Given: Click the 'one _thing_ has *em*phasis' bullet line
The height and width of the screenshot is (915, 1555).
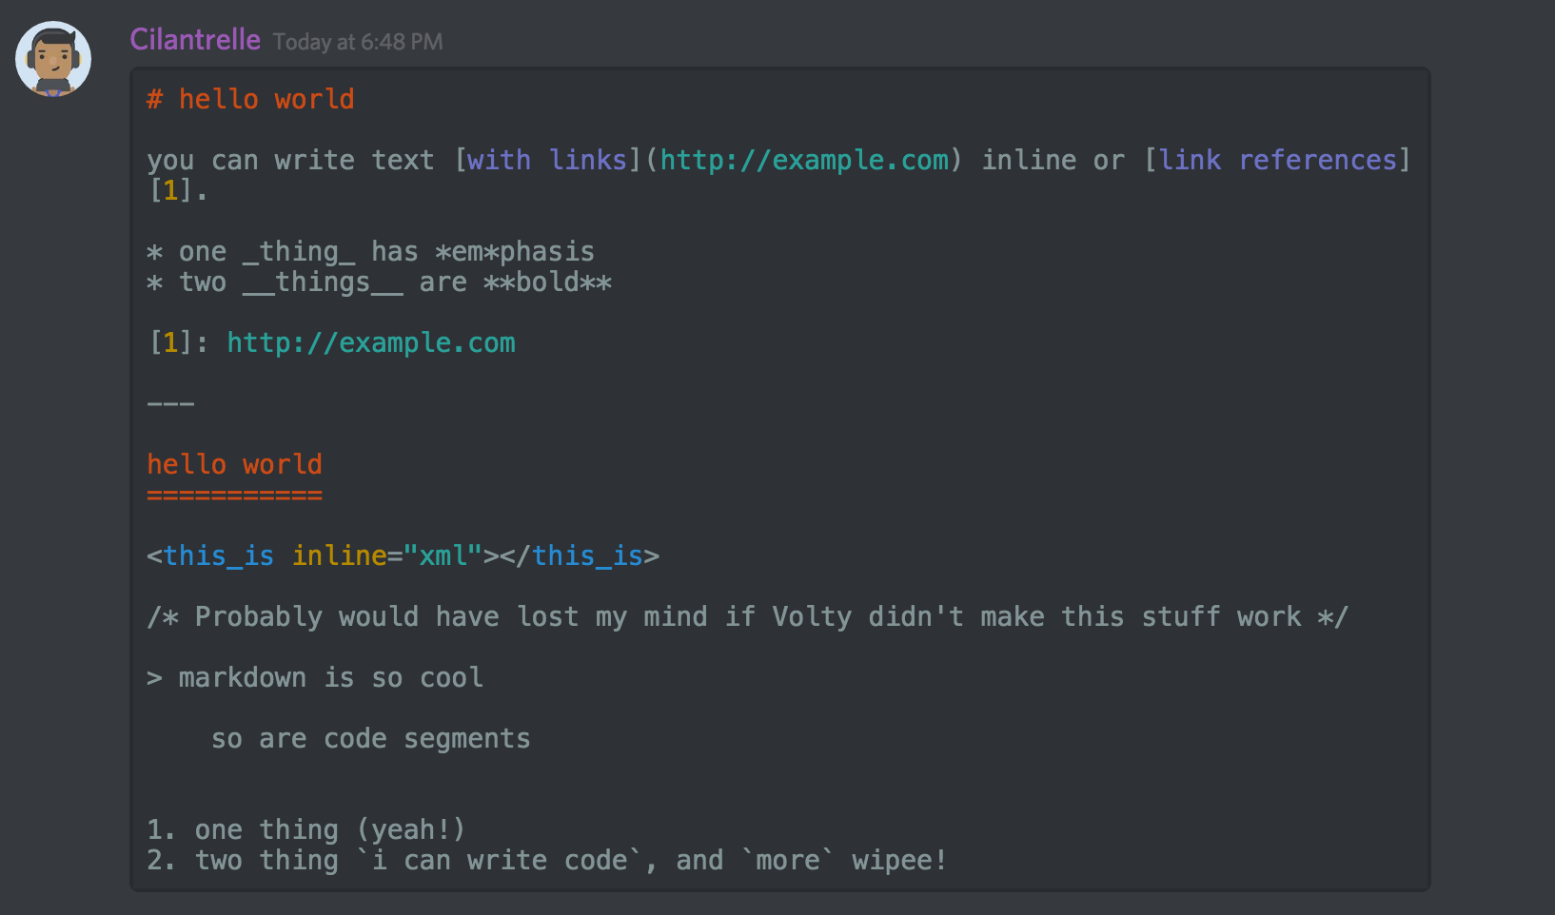Looking at the screenshot, I should (x=371, y=251).
